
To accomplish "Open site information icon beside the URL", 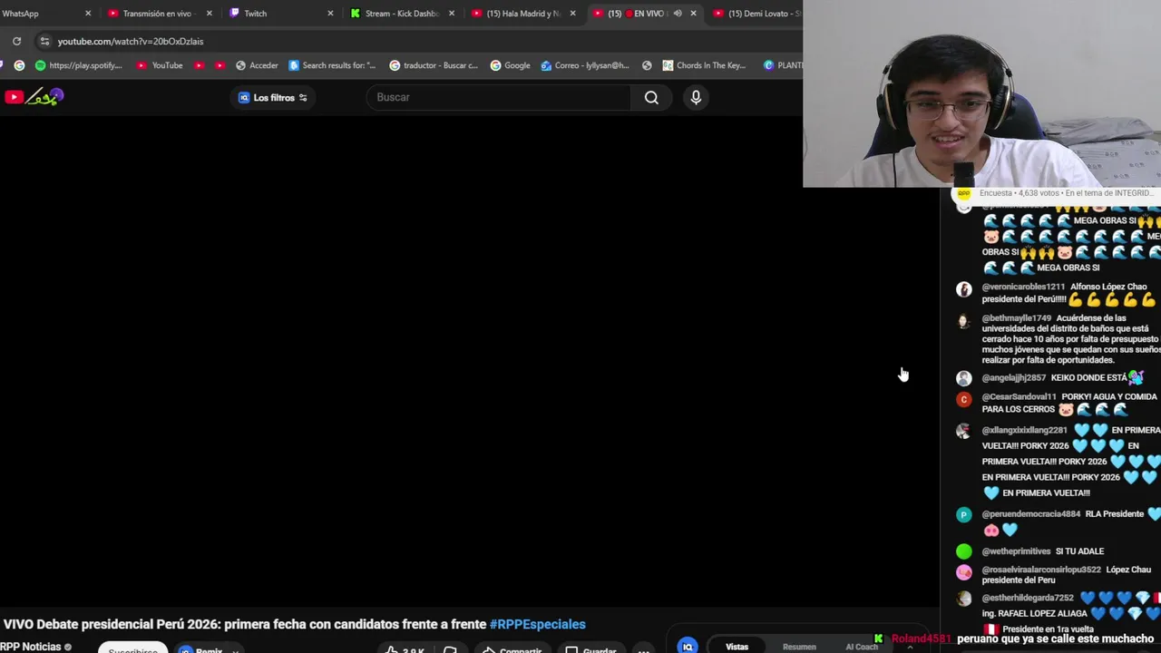I will pyautogui.click(x=44, y=41).
